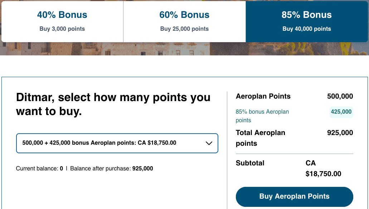
Task: Click the 'Buy 3,000 points' subtitle
Action: 62,29
